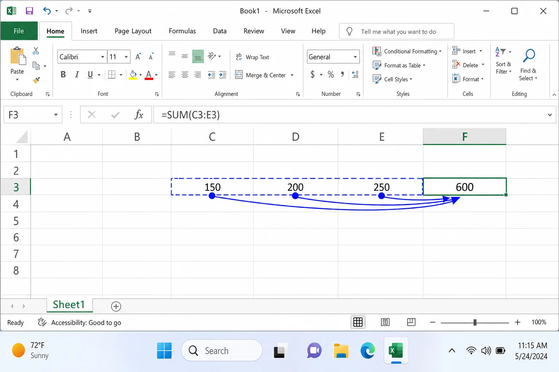Switch to the Data tab

pos(220,31)
